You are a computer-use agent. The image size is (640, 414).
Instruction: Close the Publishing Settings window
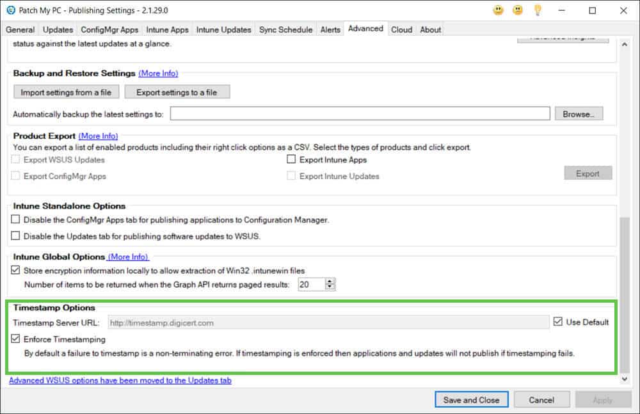coord(623,10)
